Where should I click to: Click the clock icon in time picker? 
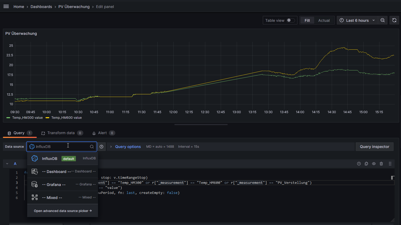coord(342,20)
